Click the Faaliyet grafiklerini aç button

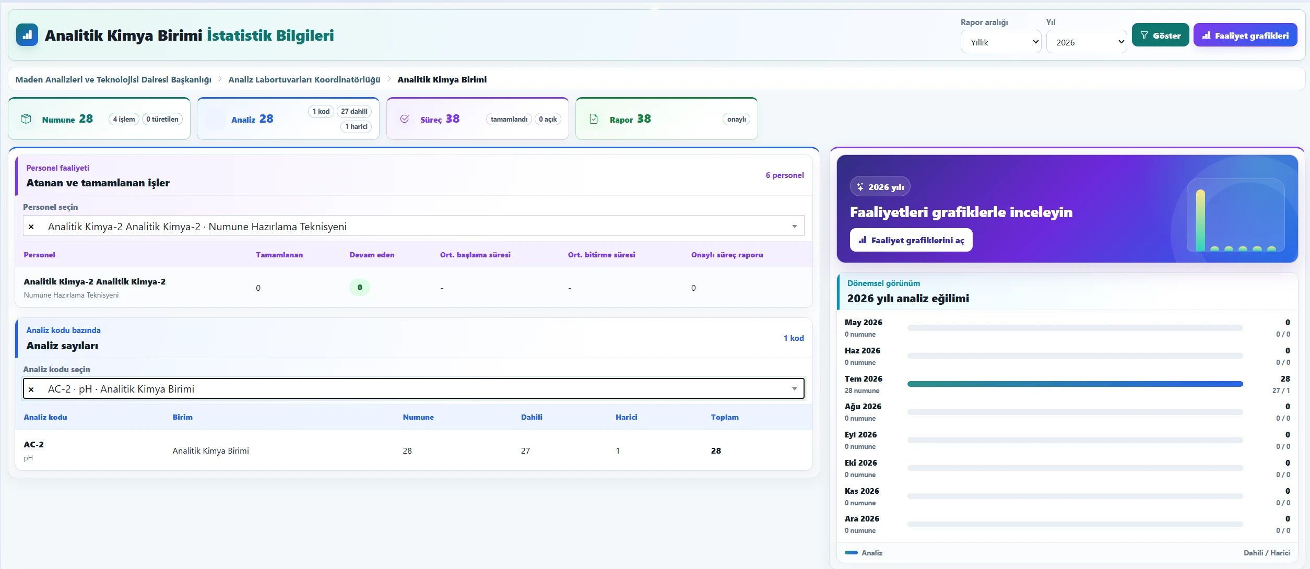coord(911,240)
